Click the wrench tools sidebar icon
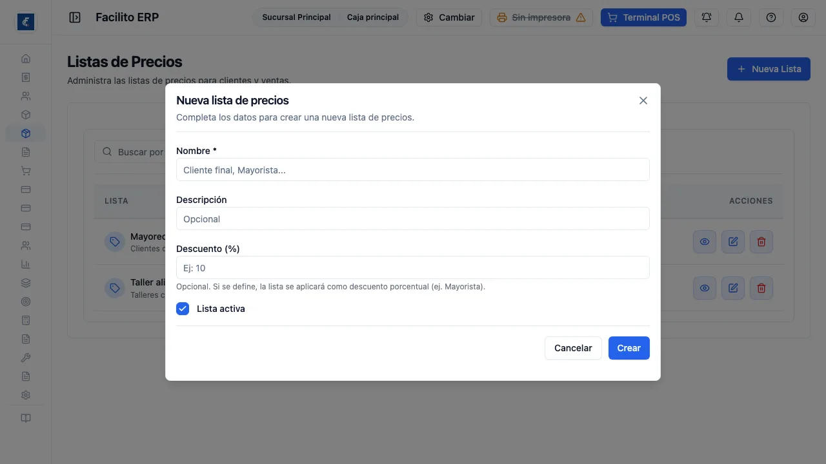Image resolution: width=826 pixels, height=464 pixels. coord(26,358)
